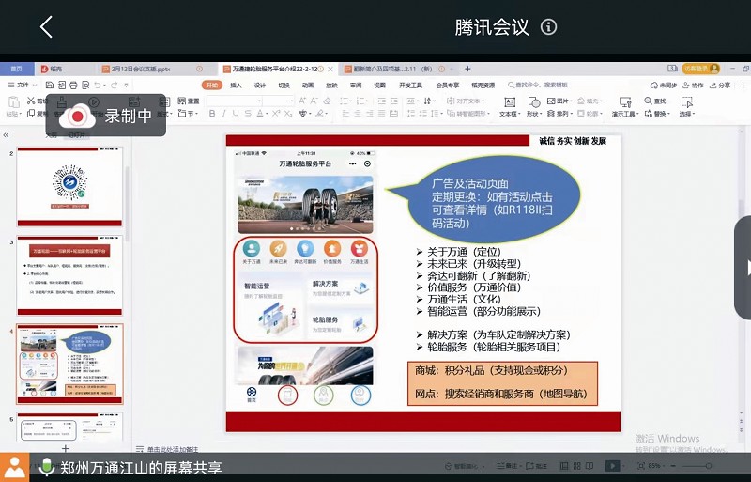Toggle bold formatting in the WPS toolbar
The height and width of the screenshot is (482, 751).
tap(211, 114)
